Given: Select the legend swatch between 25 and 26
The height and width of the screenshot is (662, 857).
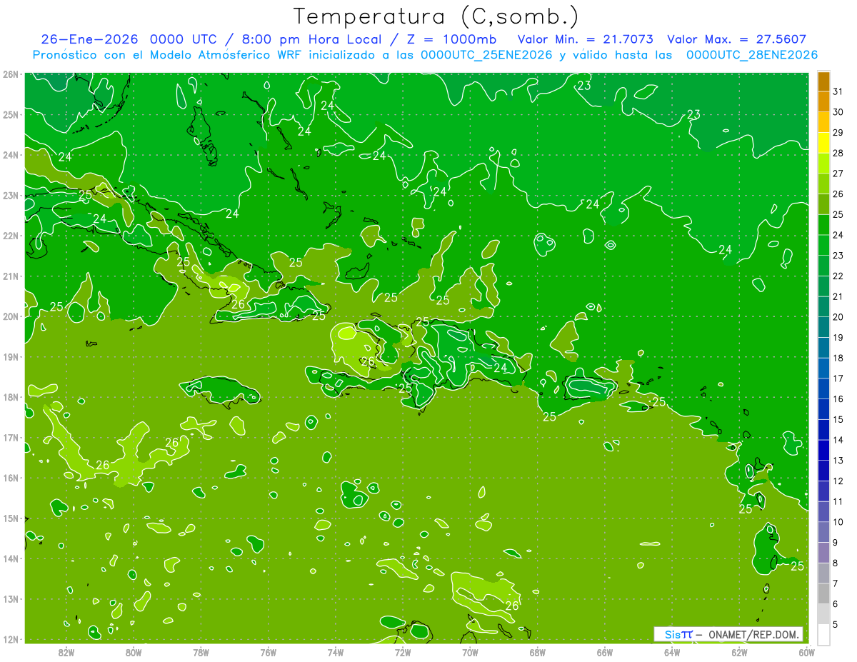Looking at the screenshot, I should tap(823, 204).
